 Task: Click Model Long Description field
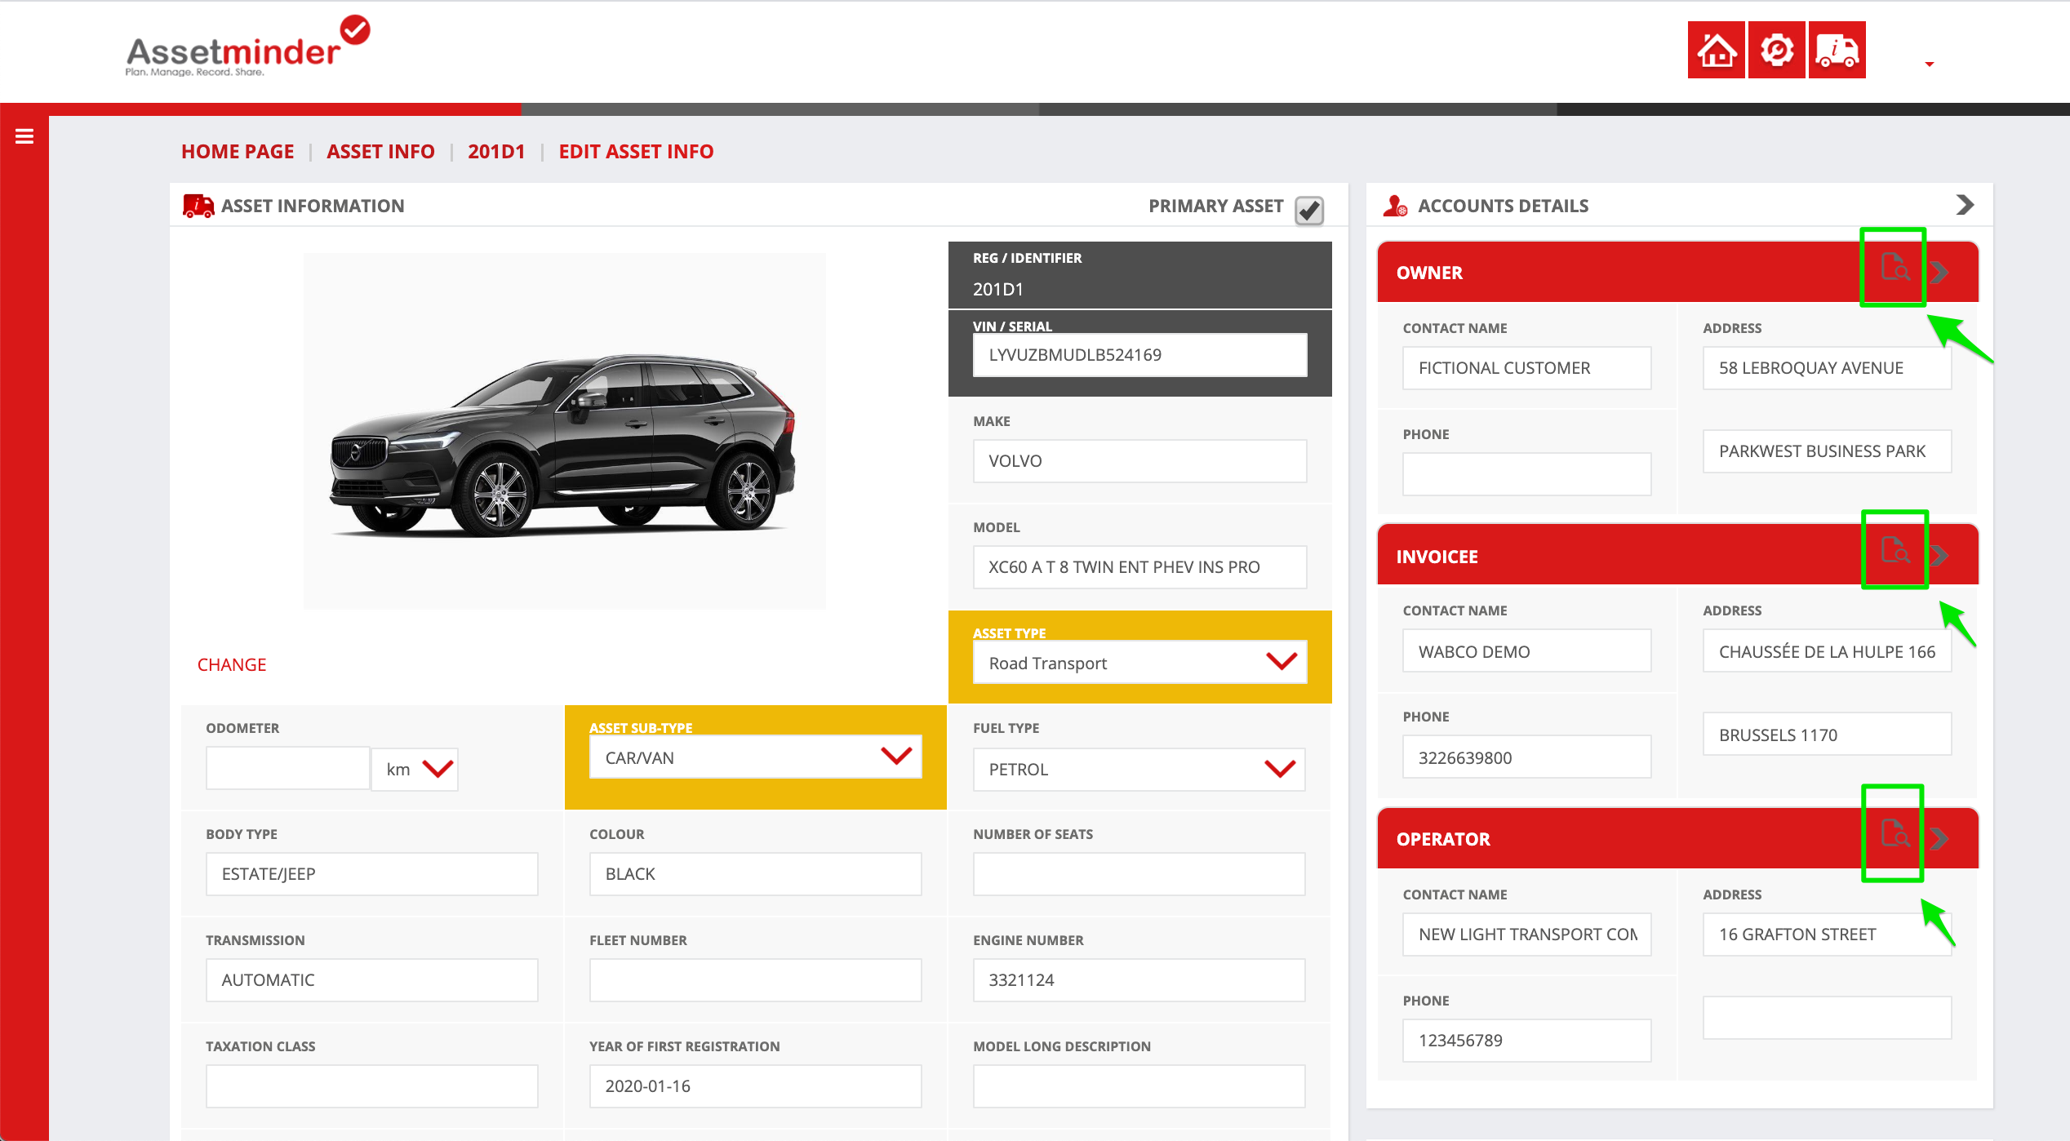click(1139, 1086)
